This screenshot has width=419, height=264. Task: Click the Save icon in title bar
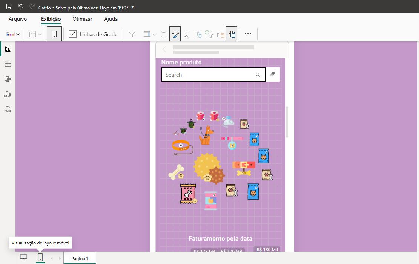[x=9, y=7]
